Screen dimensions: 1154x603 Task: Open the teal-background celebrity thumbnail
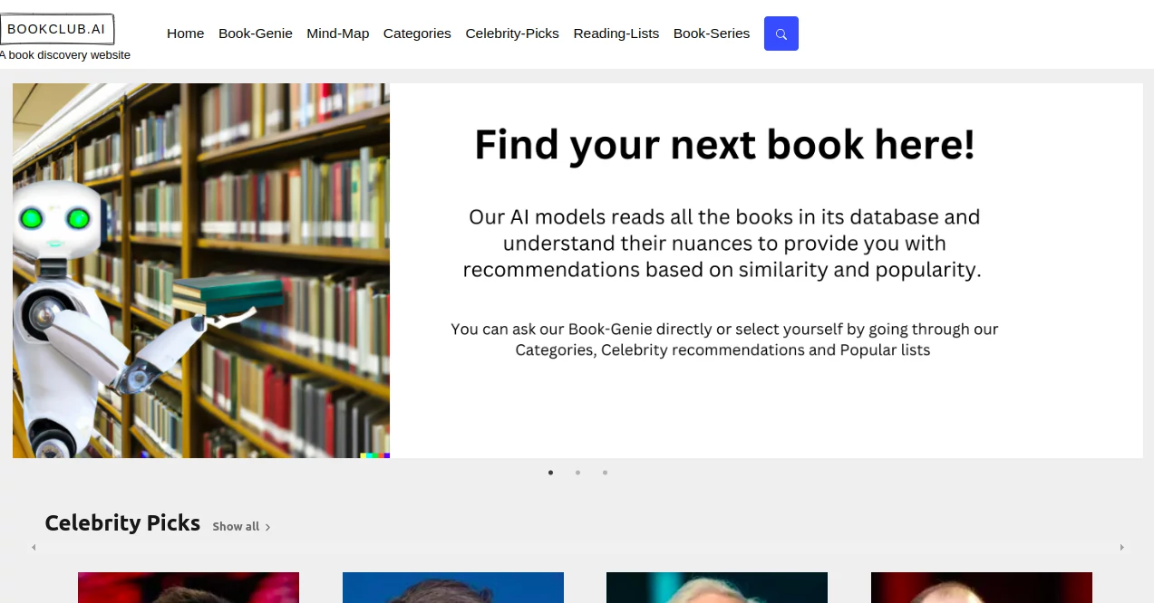coord(716,589)
